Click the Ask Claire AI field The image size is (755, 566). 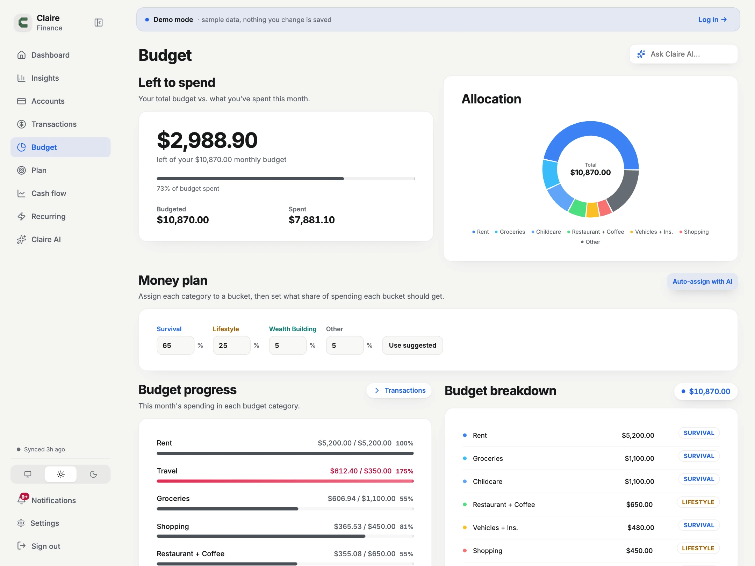click(683, 54)
